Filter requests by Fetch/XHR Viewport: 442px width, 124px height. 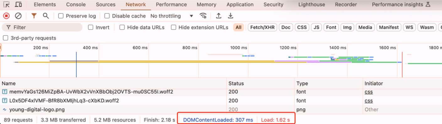click(x=262, y=28)
